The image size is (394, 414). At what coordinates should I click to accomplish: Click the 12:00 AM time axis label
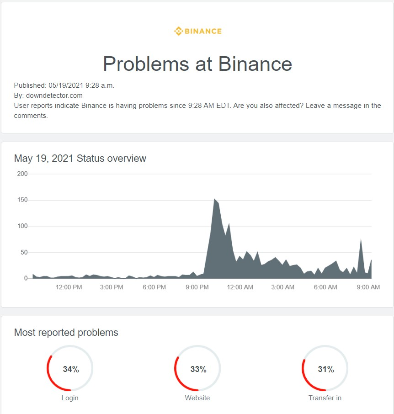click(x=240, y=287)
